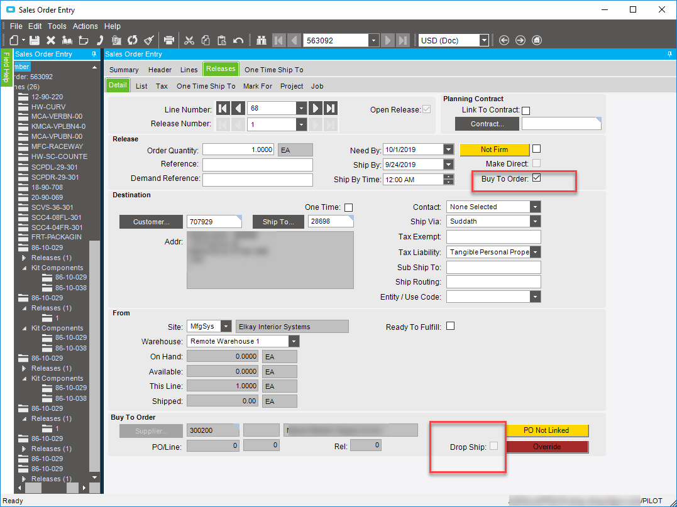Switch to the Summary tab
The width and height of the screenshot is (677, 507).
point(124,70)
